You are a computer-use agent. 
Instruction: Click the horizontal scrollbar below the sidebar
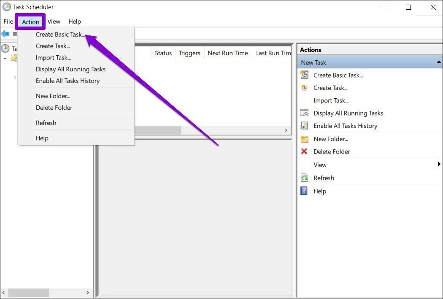pos(30,292)
